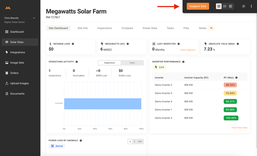257x156 pixels.
Task: Open the Site Dashboard tab
Action: coord(58,28)
